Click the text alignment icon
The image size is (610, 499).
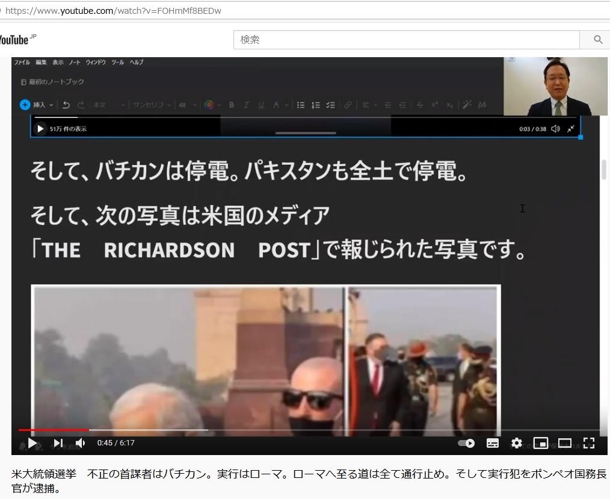point(366,105)
